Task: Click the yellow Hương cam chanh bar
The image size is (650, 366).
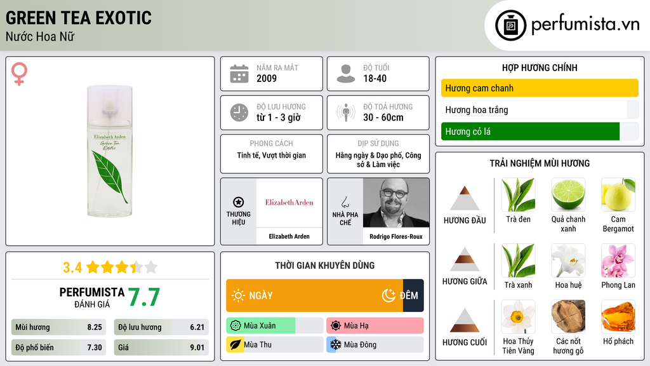Action: [x=540, y=88]
